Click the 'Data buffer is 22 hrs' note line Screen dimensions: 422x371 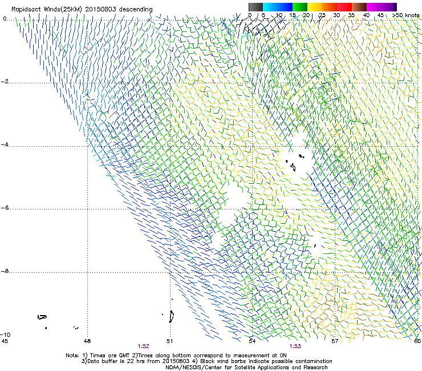(206, 361)
